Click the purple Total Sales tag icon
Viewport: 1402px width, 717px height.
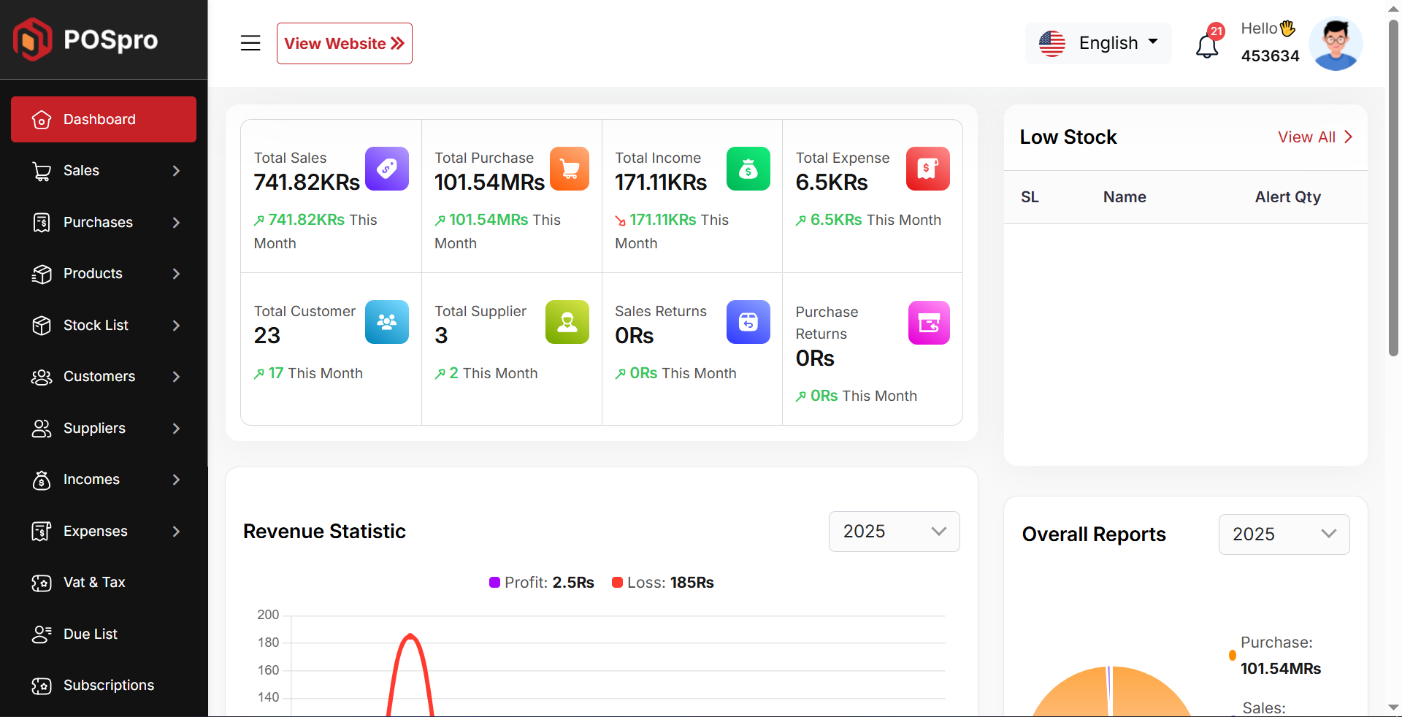coord(386,169)
